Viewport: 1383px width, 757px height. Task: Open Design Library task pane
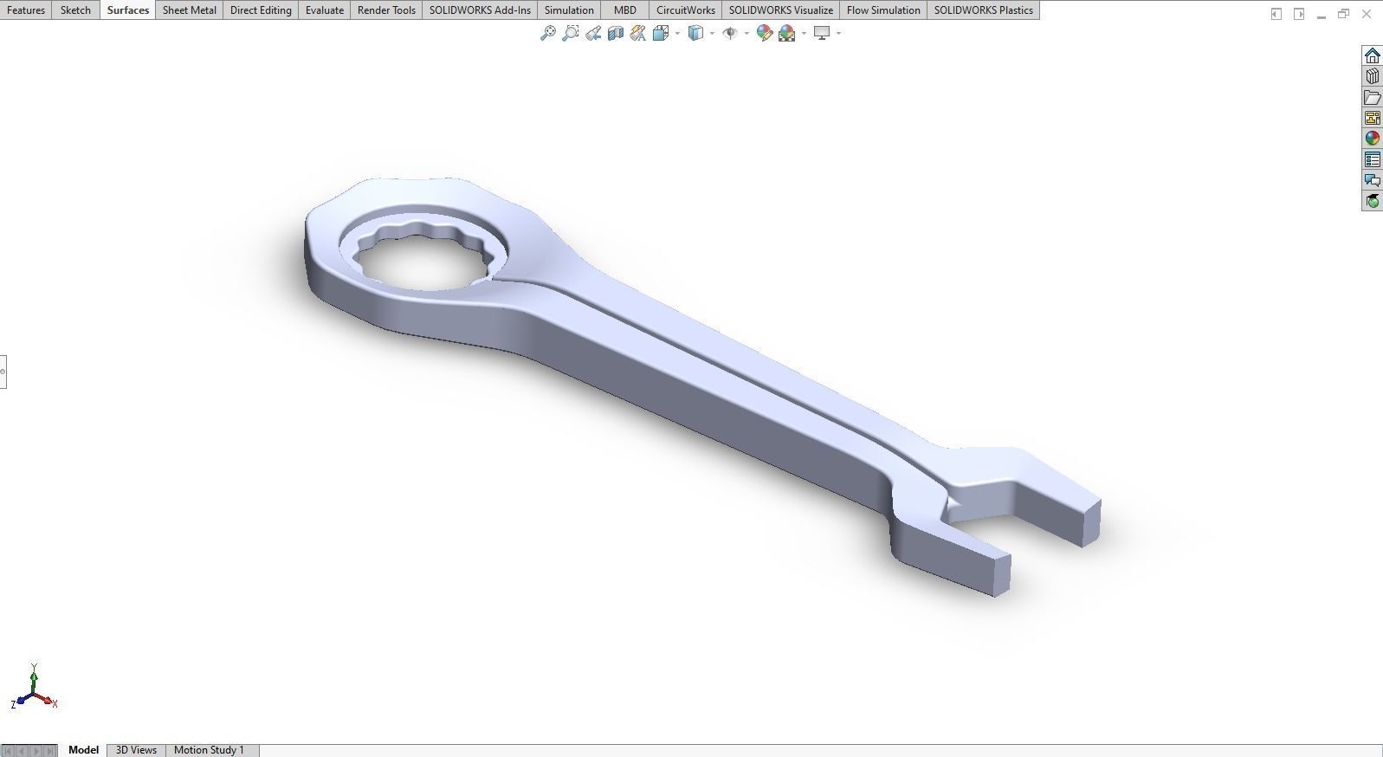1372,76
